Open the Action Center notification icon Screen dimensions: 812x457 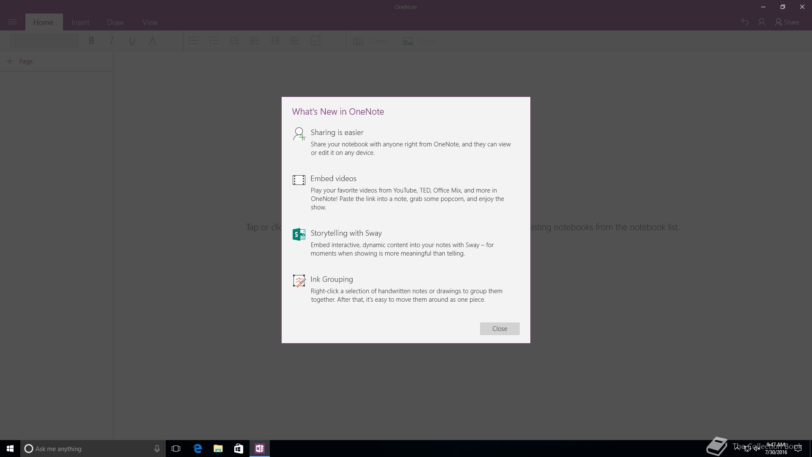(x=798, y=449)
